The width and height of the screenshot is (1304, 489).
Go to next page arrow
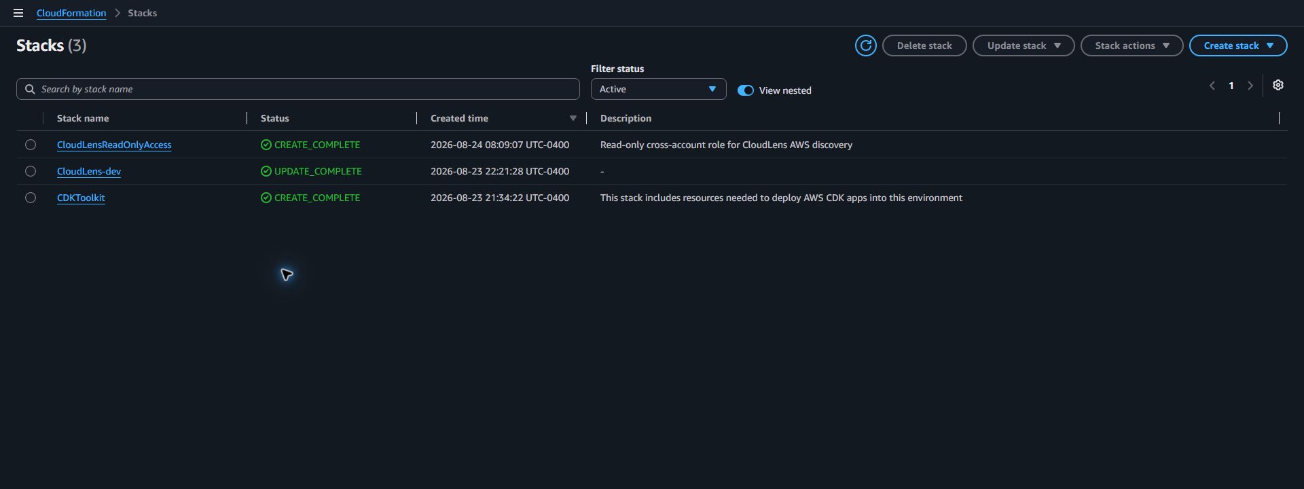point(1250,86)
